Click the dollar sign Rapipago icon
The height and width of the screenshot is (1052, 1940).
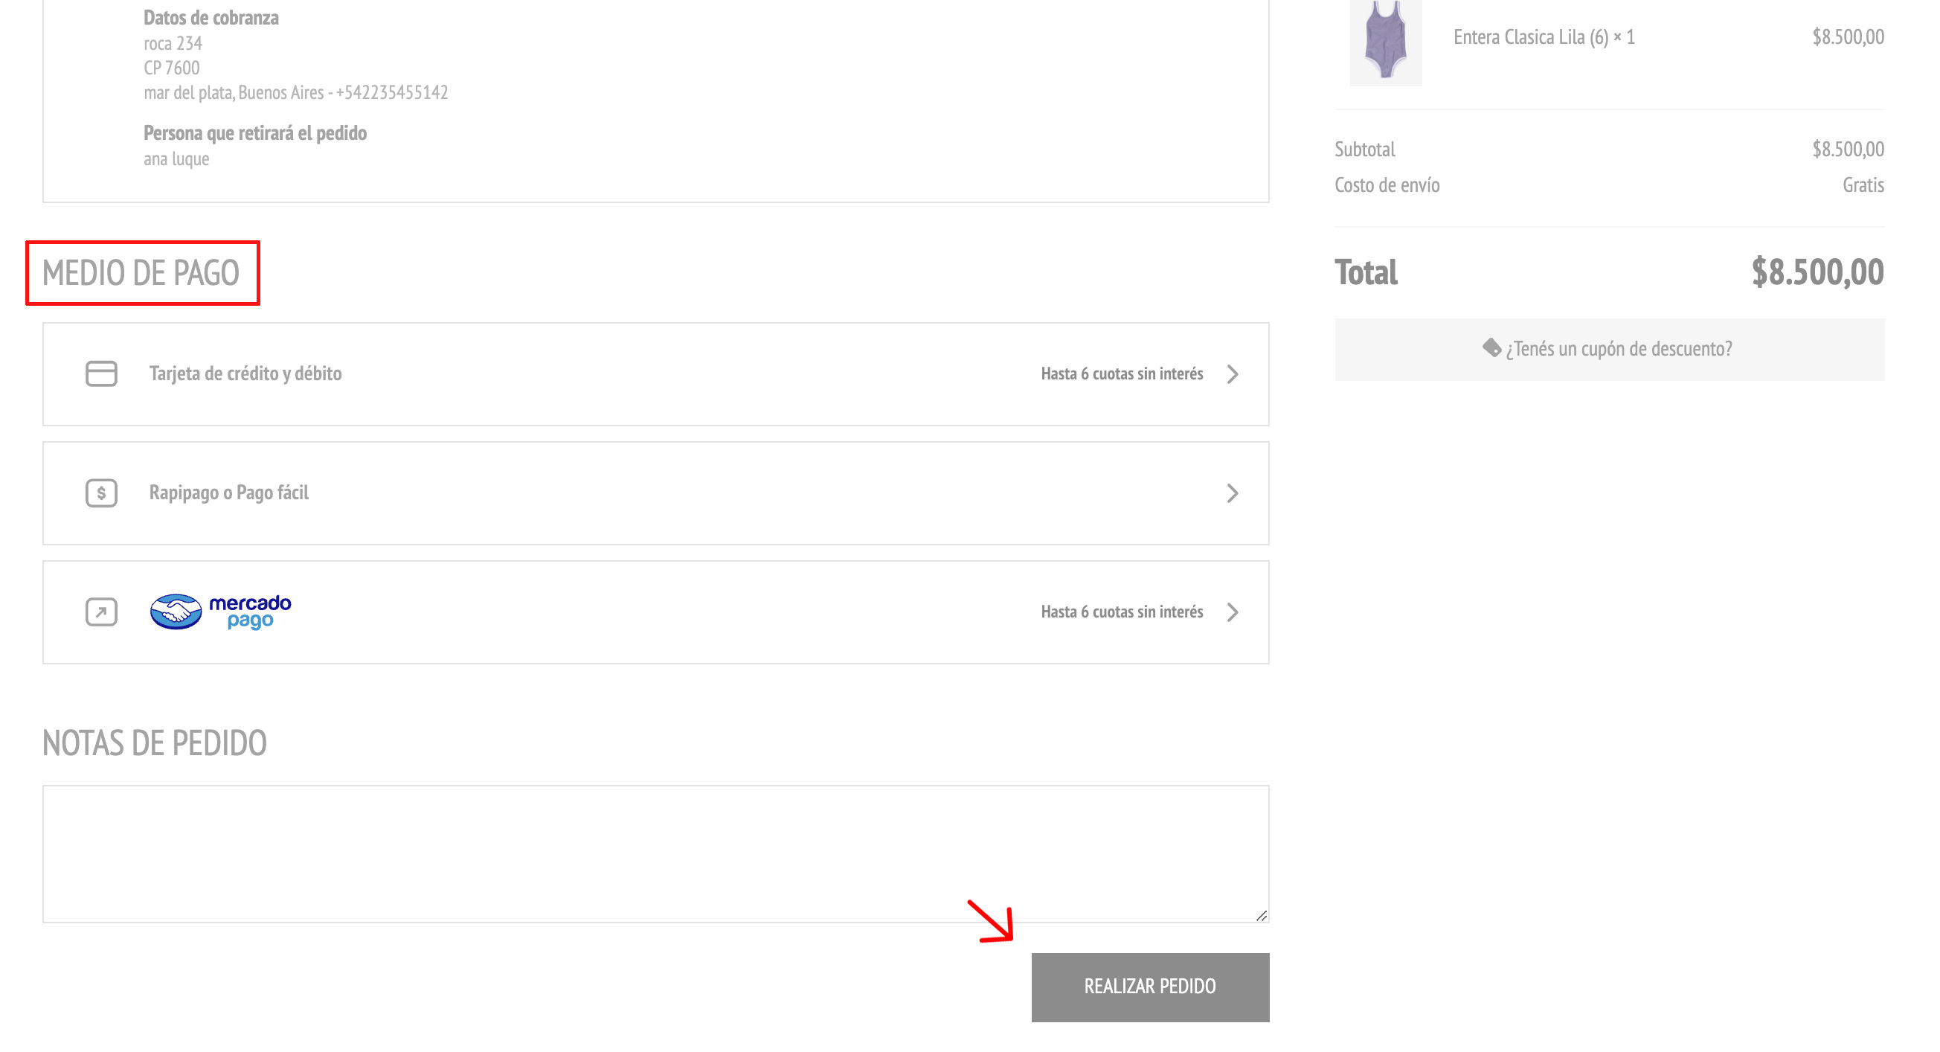101,493
